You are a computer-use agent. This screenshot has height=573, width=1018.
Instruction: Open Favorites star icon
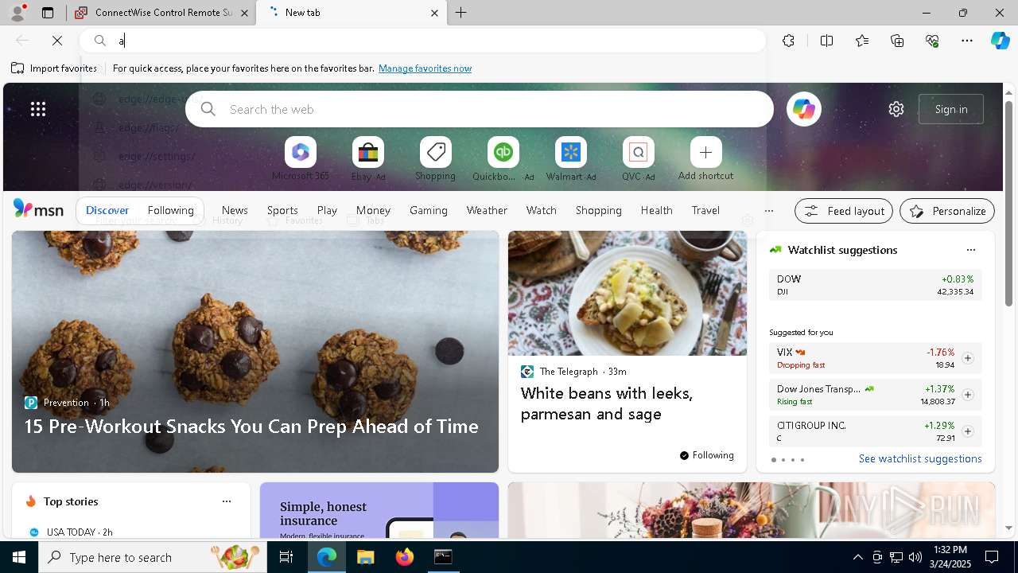(x=862, y=41)
